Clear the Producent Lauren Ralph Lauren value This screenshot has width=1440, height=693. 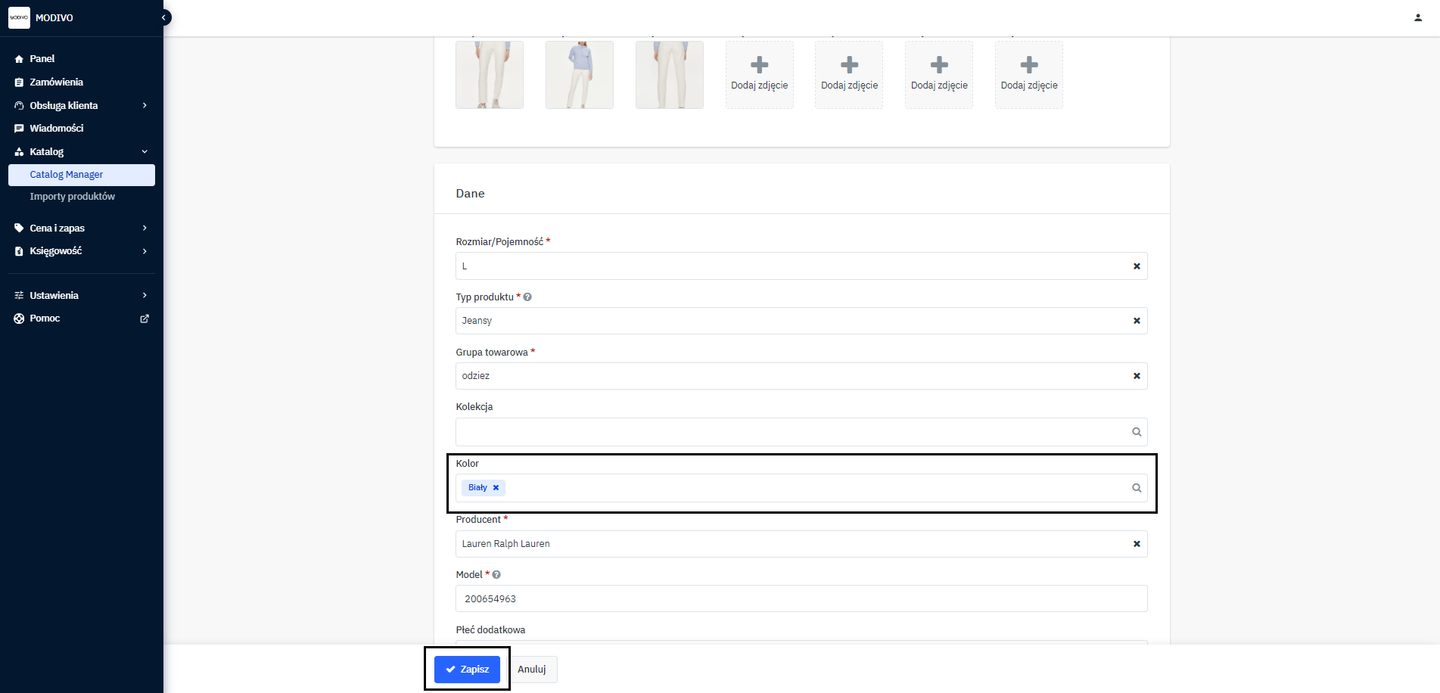[1136, 544]
